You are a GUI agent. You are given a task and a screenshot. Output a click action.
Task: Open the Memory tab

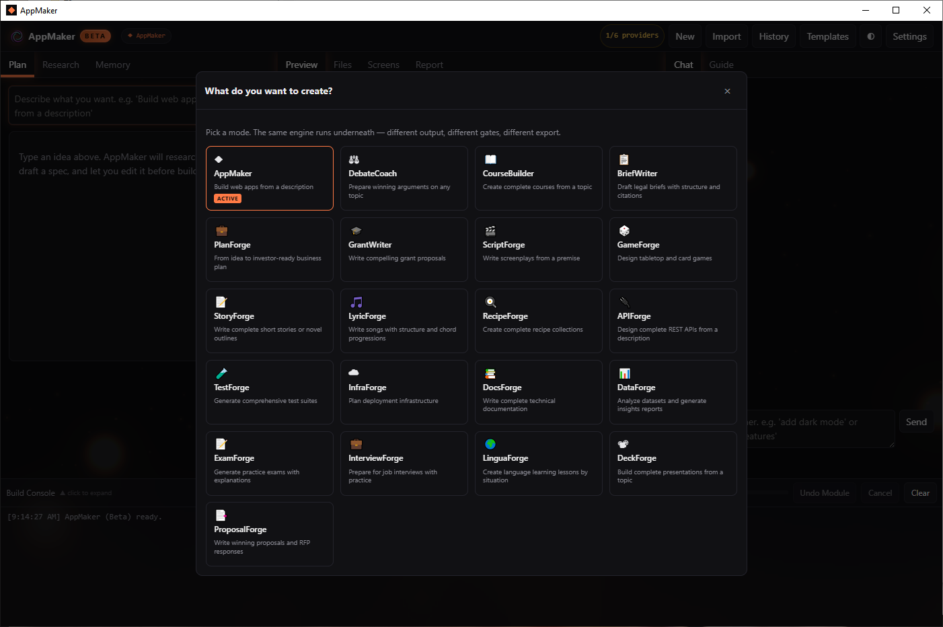113,65
